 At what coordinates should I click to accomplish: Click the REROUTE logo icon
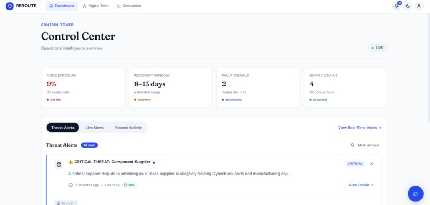click(10, 6)
